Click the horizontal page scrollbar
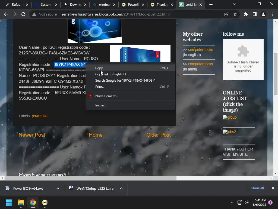Viewport: 278px width, 209px height. click(x=90, y=178)
